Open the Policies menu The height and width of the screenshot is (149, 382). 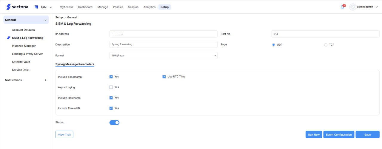coord(118,7)
